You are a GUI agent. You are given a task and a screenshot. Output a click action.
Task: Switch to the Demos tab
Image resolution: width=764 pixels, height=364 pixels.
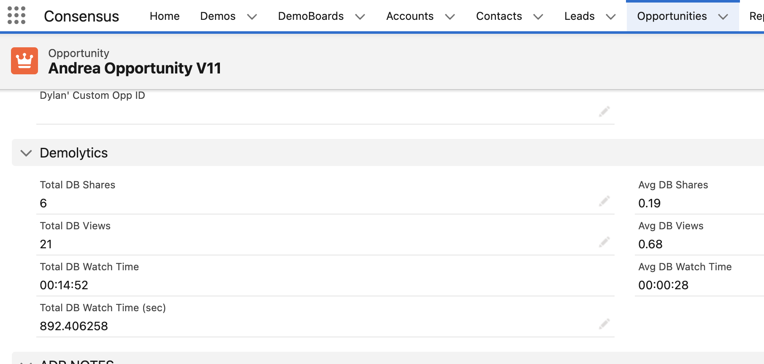click(x=218, y=16)
